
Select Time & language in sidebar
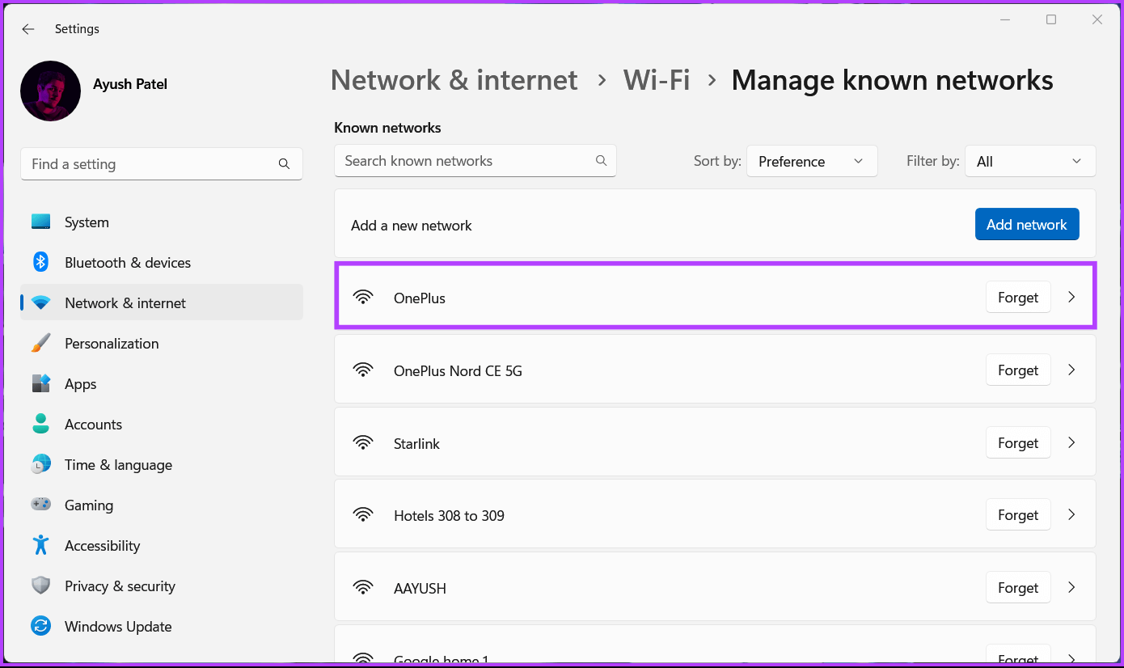[162, 464]
